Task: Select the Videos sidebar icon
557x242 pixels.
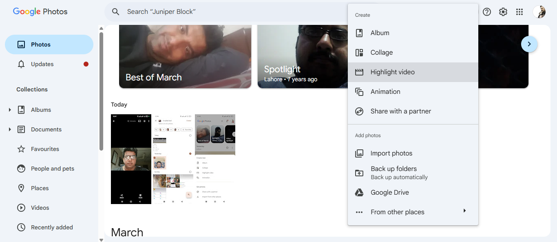Action: pos(21,207)
